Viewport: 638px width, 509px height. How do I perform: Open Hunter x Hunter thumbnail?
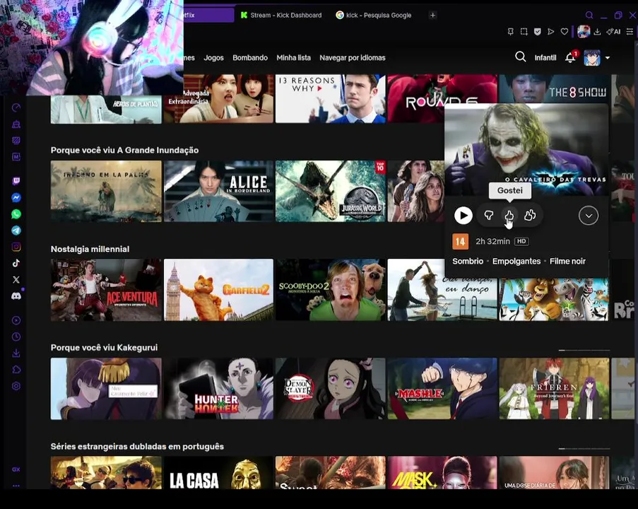coord(218,389)
